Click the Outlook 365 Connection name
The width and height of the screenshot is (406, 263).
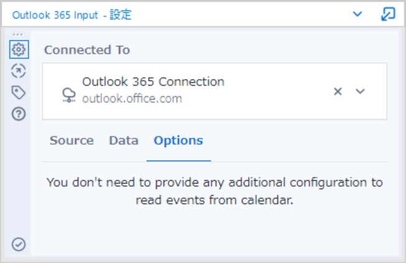(154, 82)
